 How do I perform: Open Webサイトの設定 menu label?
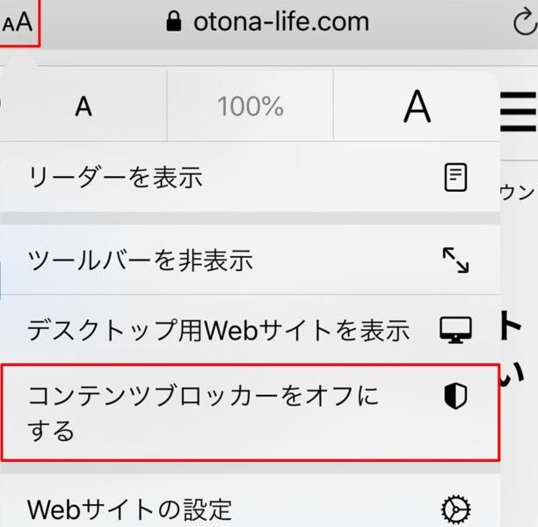[x=130, y=509]
